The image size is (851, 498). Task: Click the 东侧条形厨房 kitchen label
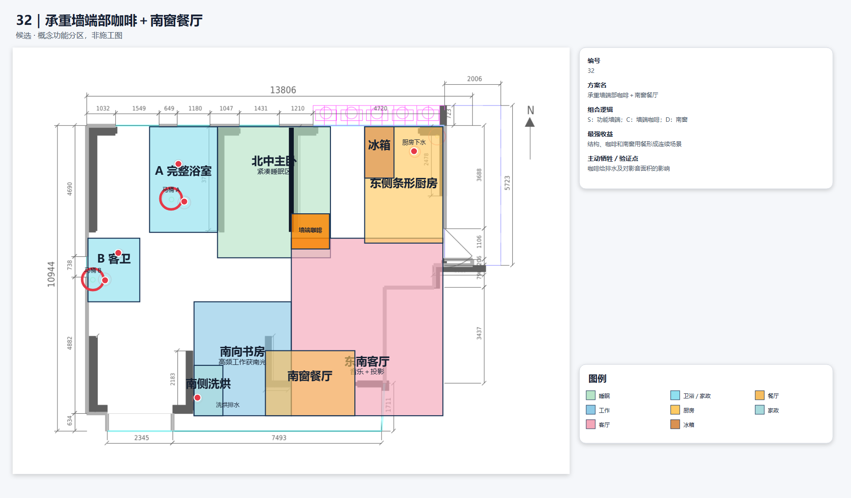coord(404,183)
